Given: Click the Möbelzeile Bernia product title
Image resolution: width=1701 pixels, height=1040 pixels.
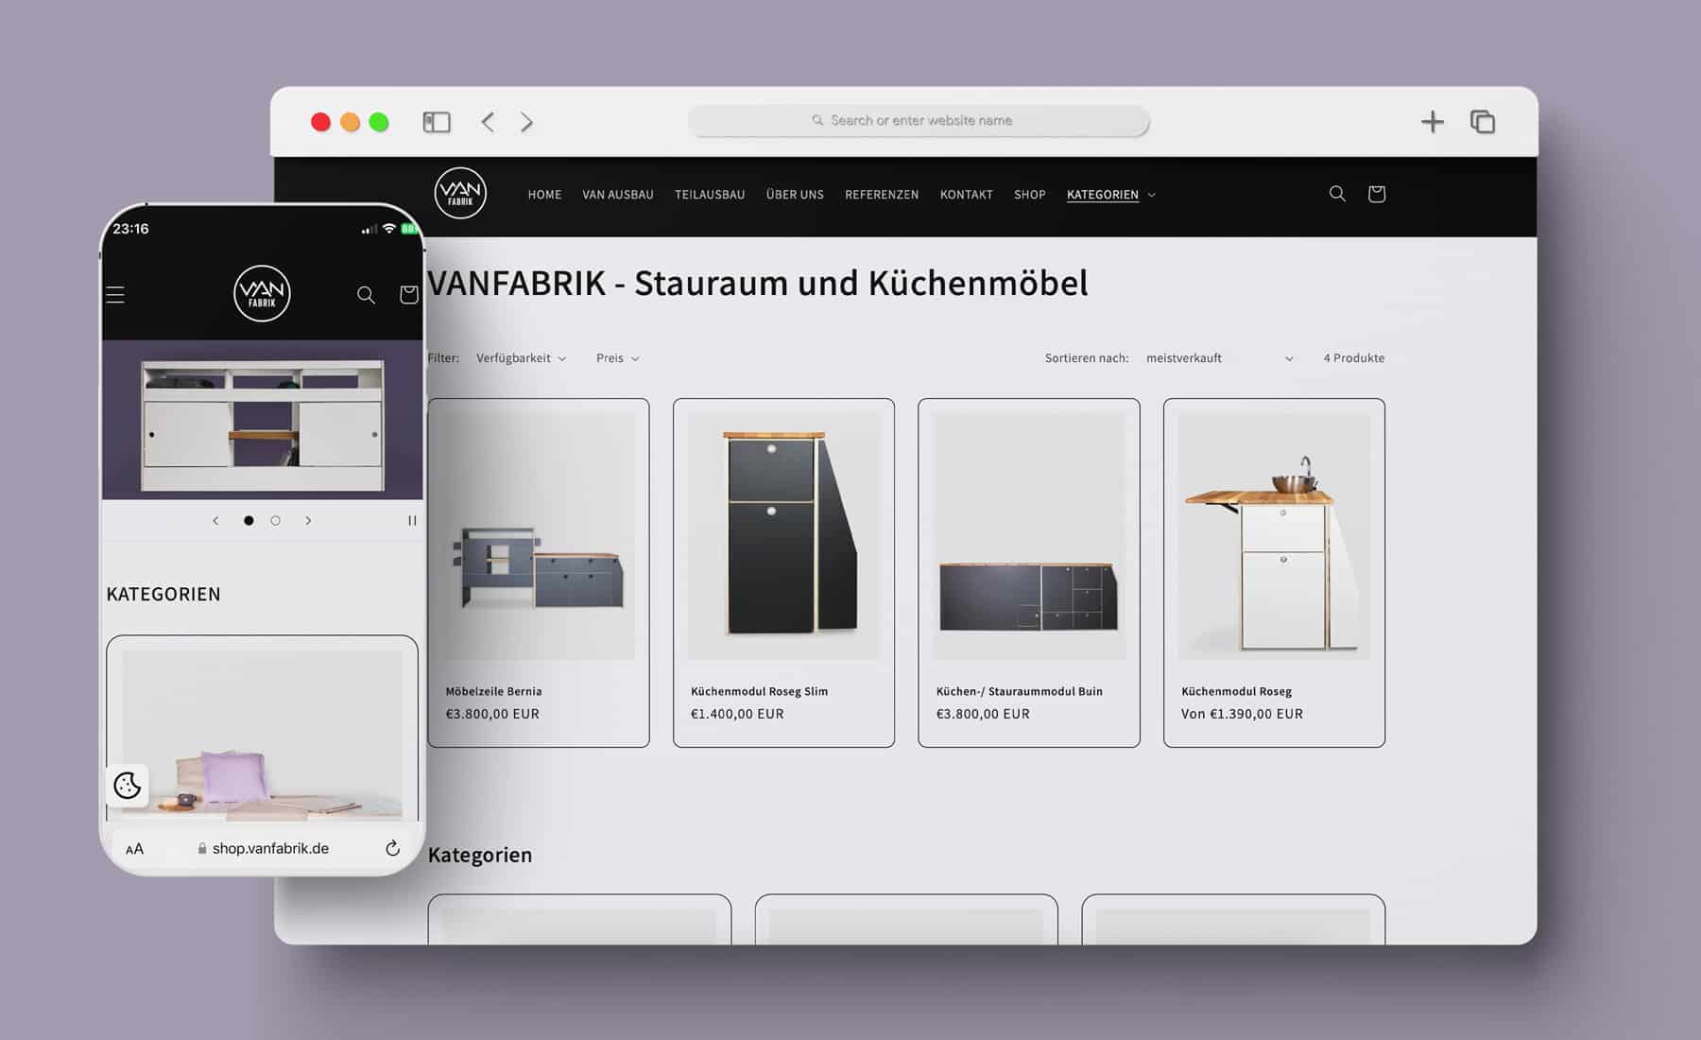Looking at the screenshot, I should click(x=493, y=691).
